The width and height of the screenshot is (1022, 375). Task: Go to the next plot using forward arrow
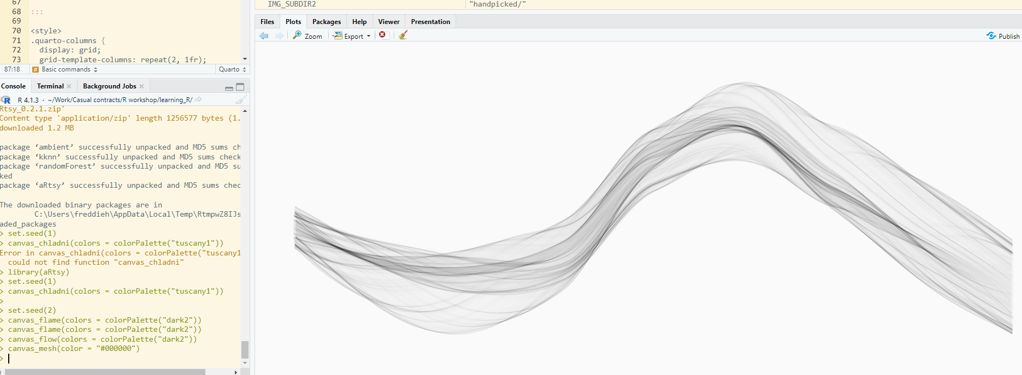[279, 35]
